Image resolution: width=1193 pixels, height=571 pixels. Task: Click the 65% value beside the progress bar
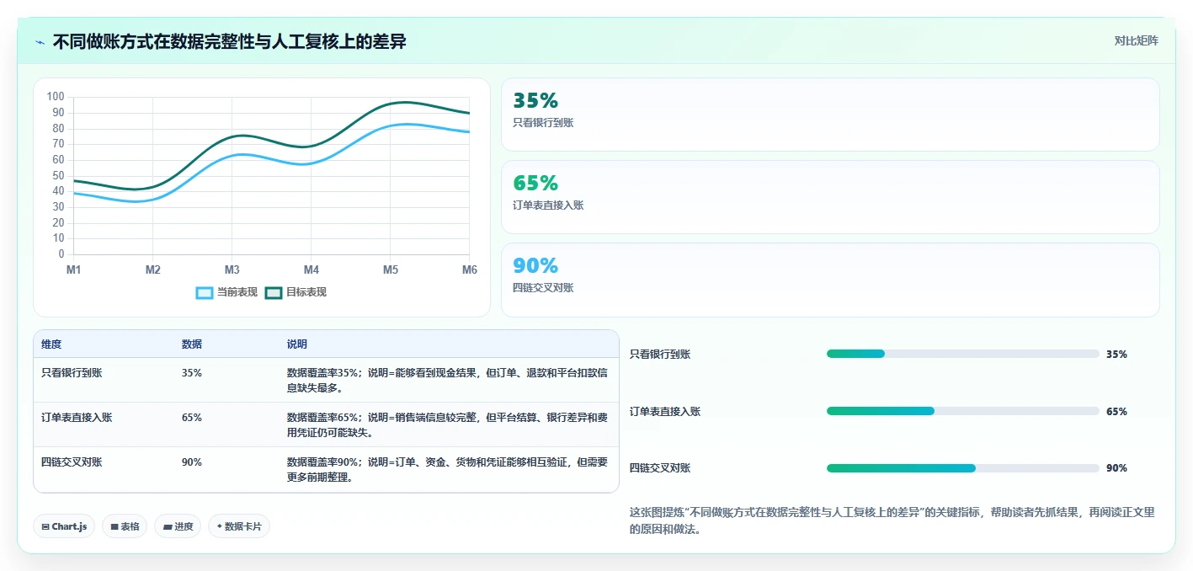1116,412
